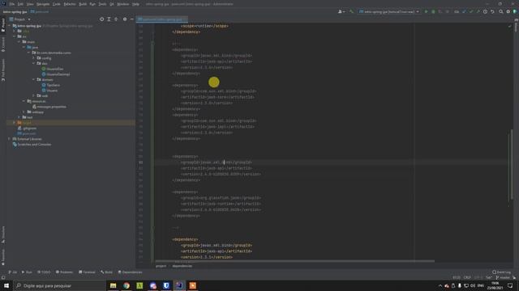Viewport: 519px width, 291px height.
Task: Click the Git push arrow icon
Action: pyautogui.click(x=478, y=11)
